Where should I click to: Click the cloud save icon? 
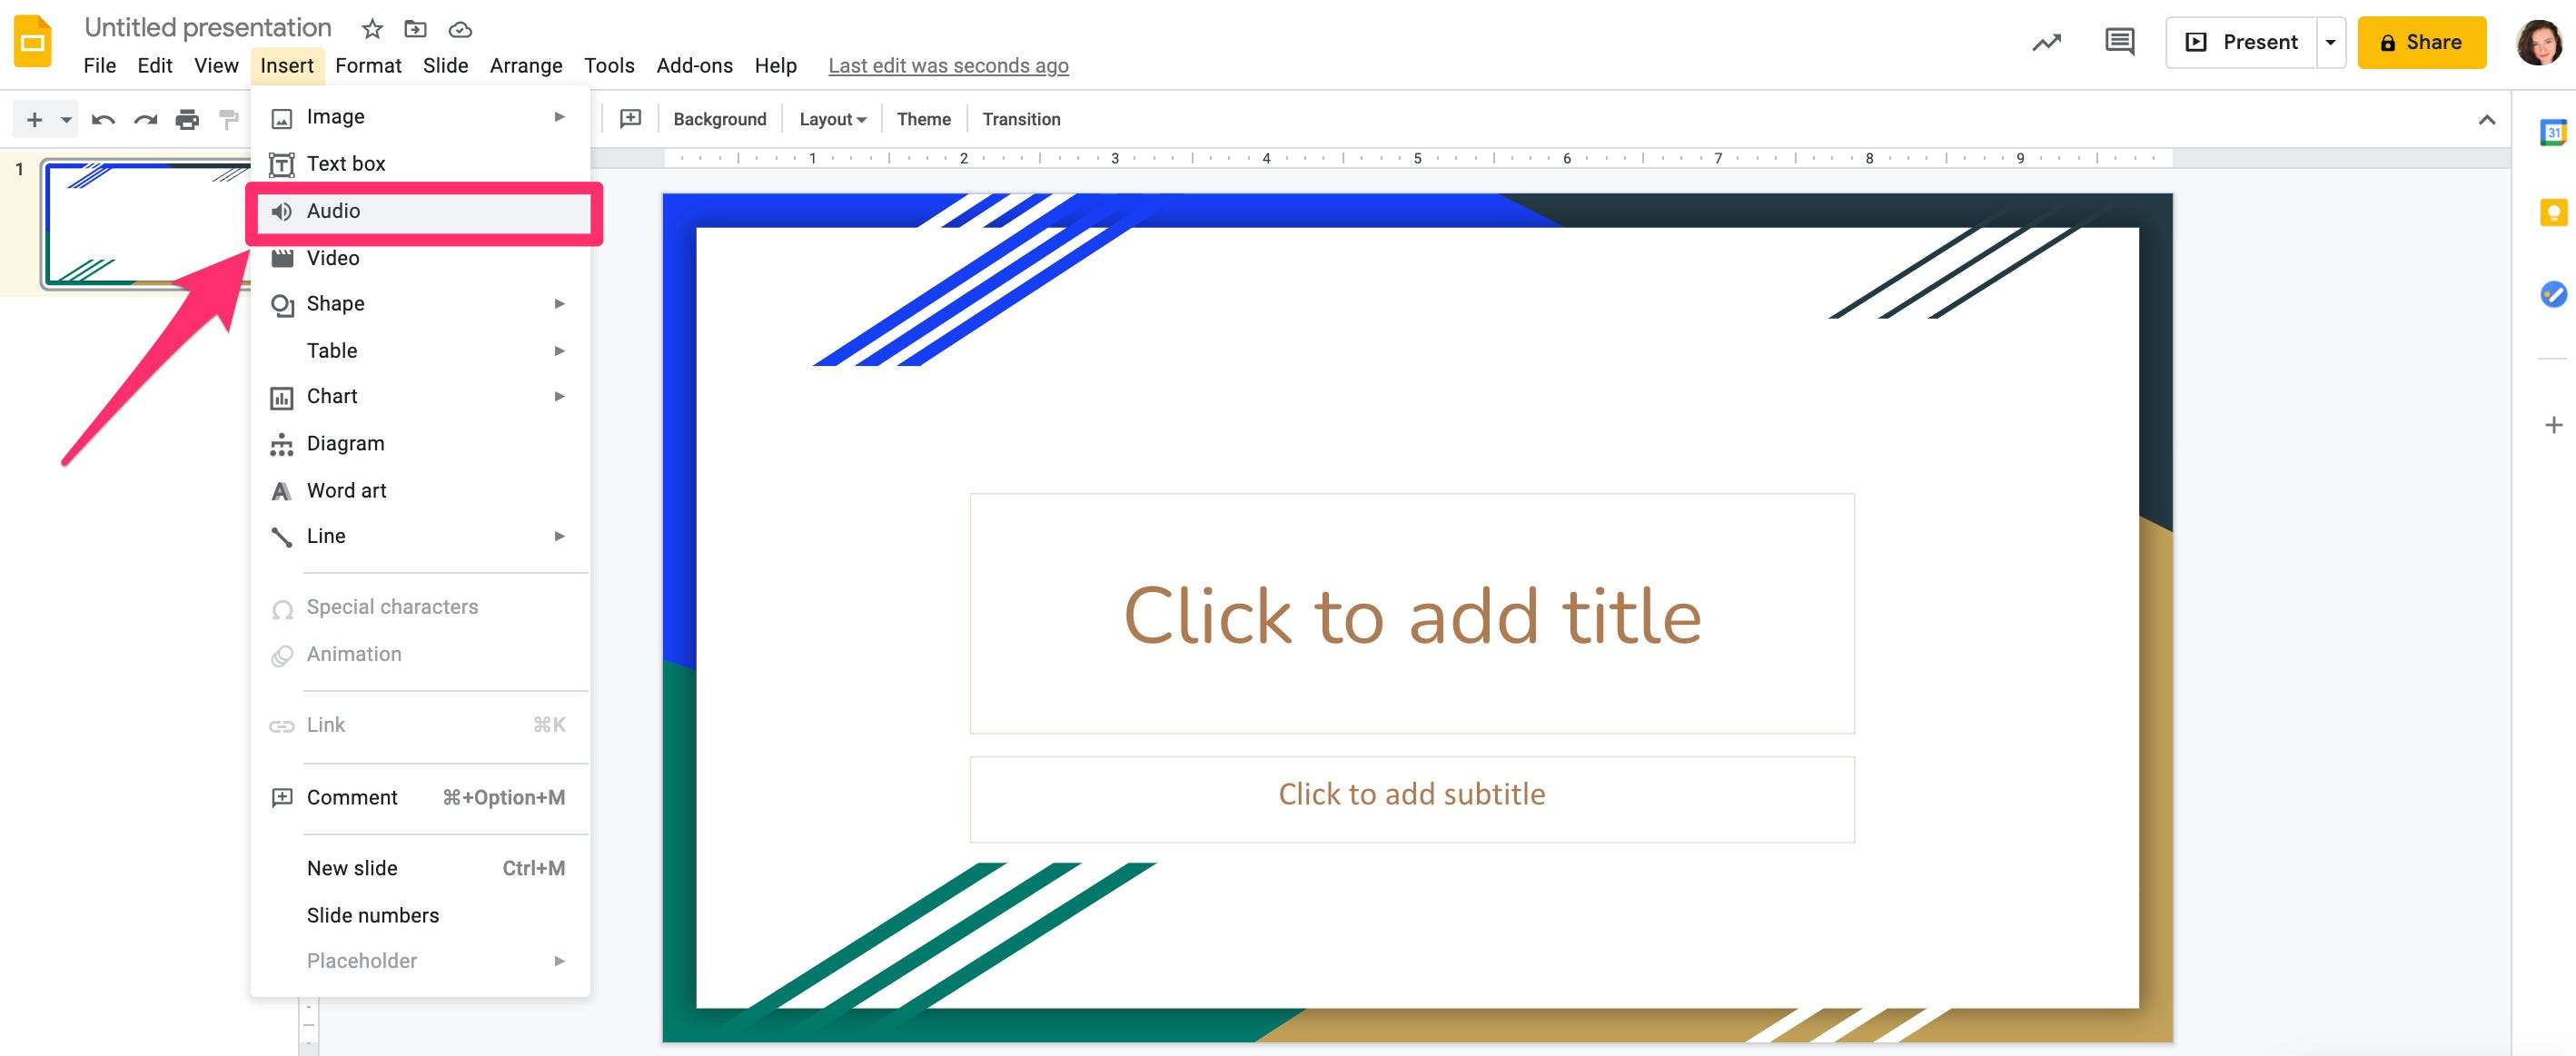click(x=460, y=30)
